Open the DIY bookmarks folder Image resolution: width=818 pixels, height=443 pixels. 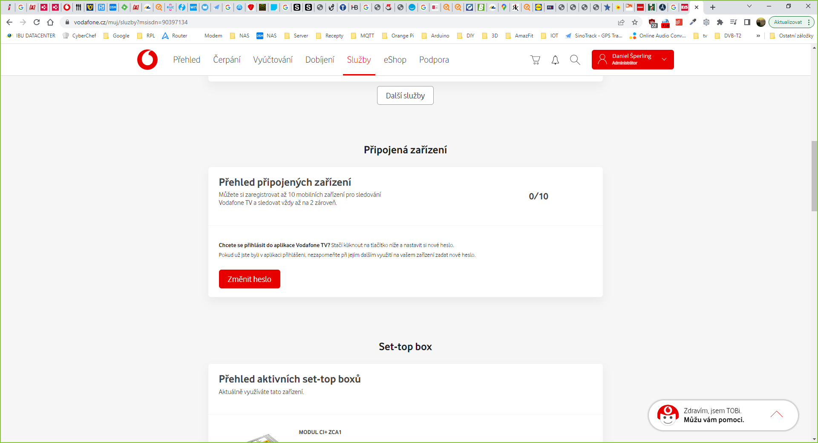(x=466, y=36)
